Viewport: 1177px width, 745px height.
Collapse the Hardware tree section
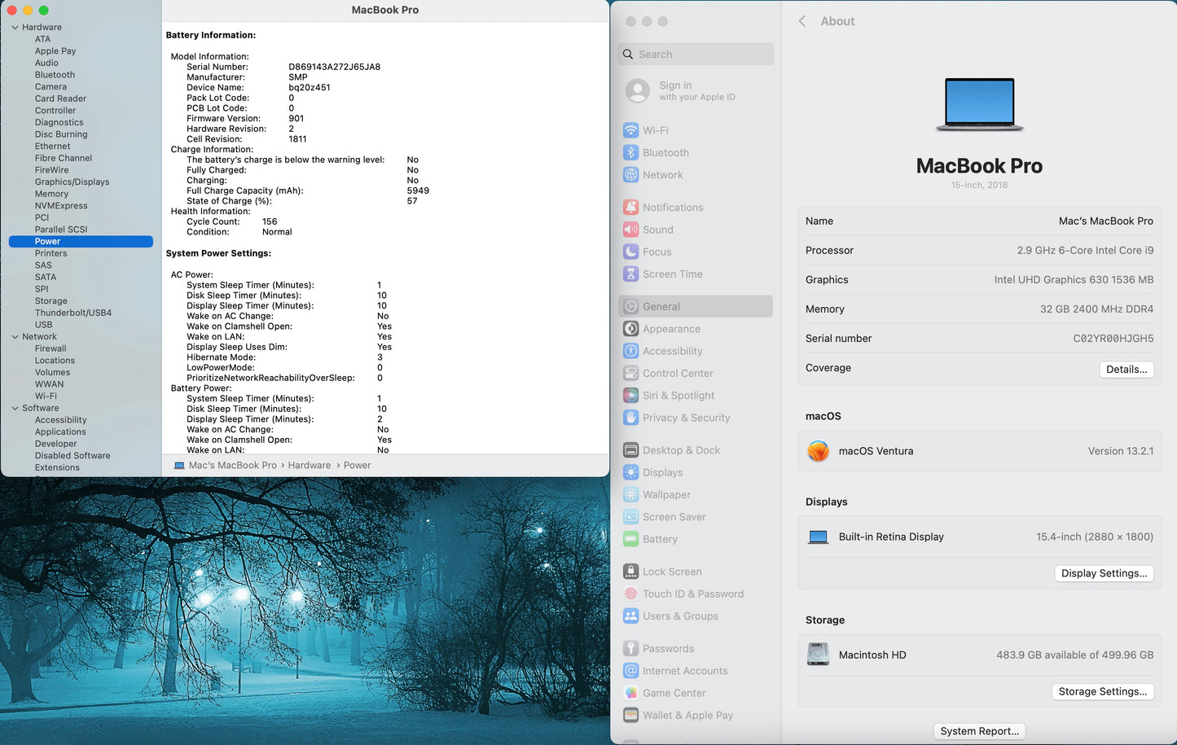tap(15, 28)
